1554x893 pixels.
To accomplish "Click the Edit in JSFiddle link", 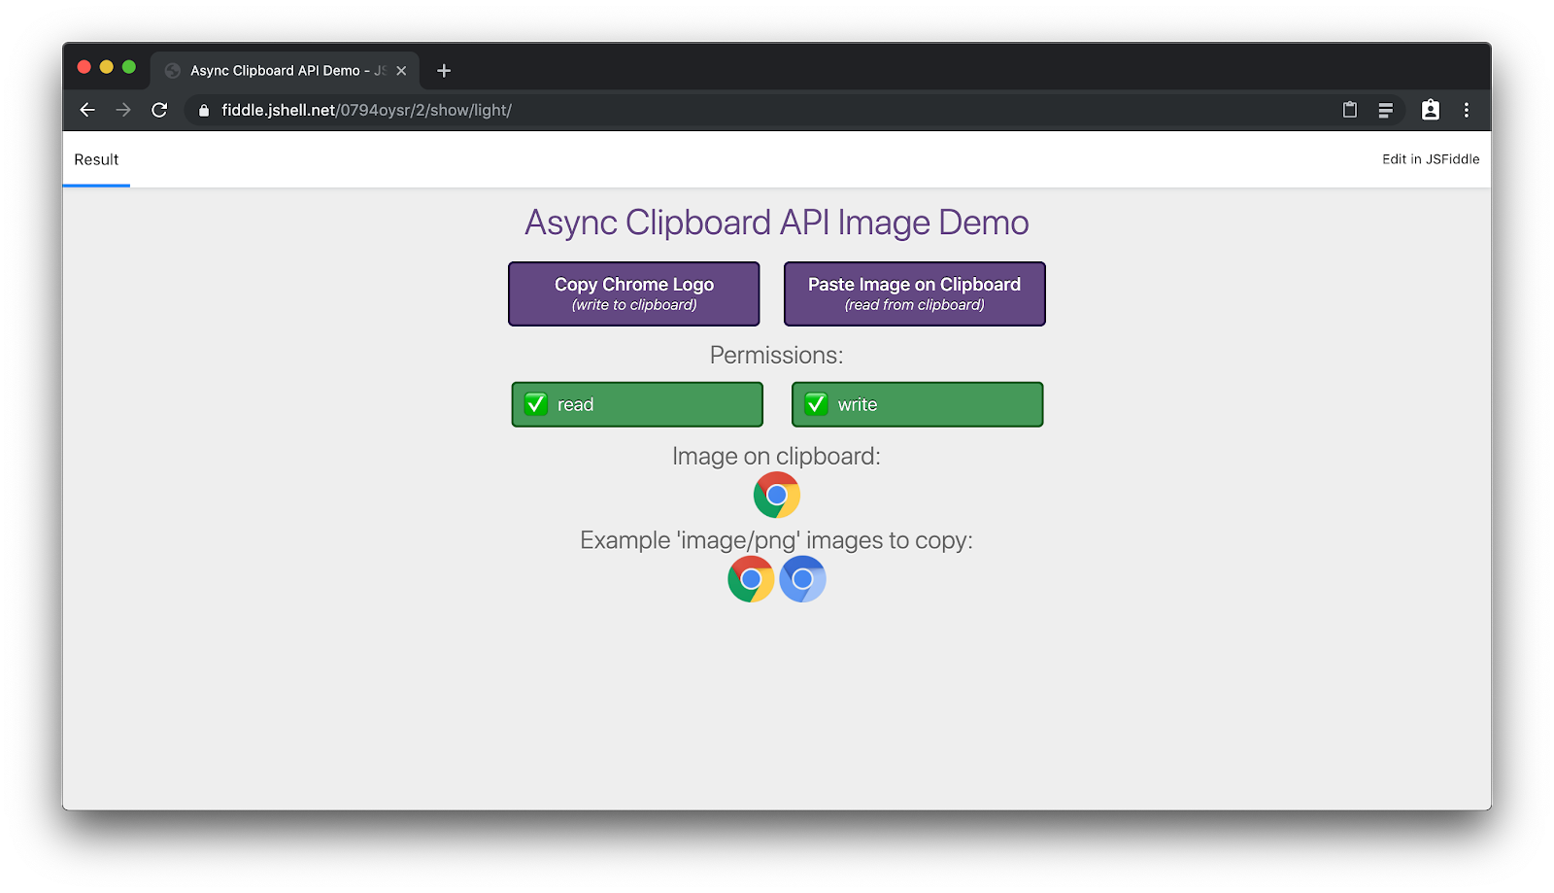I will pos(1431,159).
